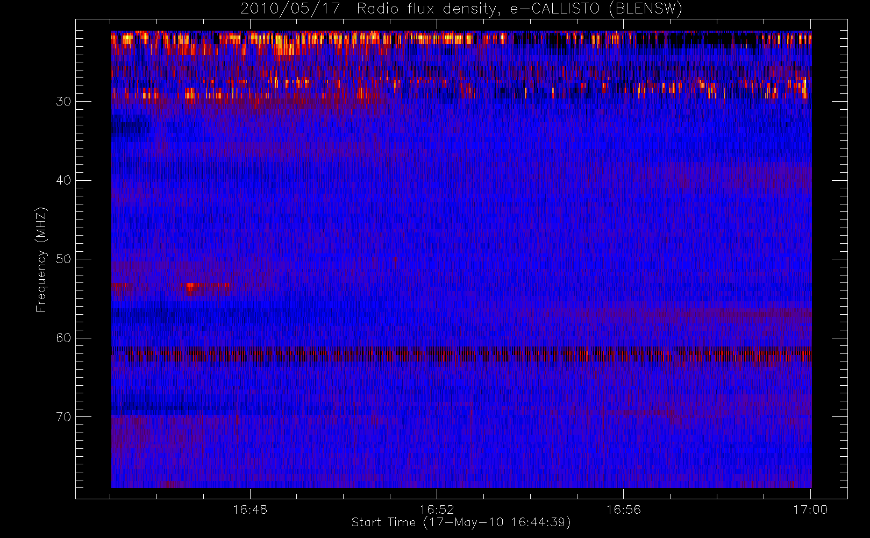Image resolution: width=870 pixels, height=538 pixels.
Task: Click the plot title 2010/05/17 Radio flux density
Action: click(461, 9)
